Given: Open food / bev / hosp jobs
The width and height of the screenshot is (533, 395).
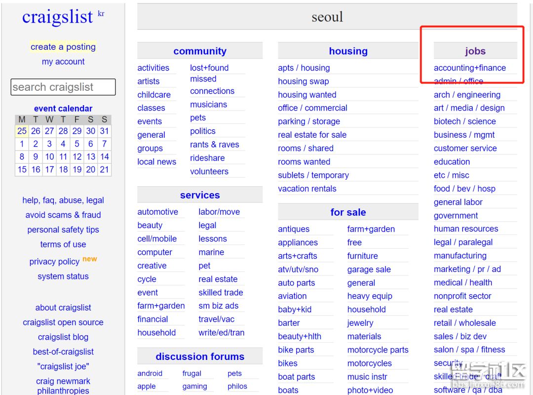Looking at the screenshot, I should 465,189.
